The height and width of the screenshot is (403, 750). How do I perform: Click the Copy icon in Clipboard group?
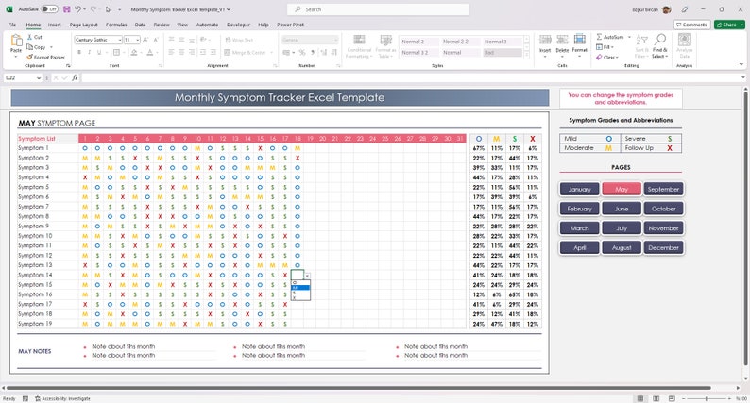point(29,47)
